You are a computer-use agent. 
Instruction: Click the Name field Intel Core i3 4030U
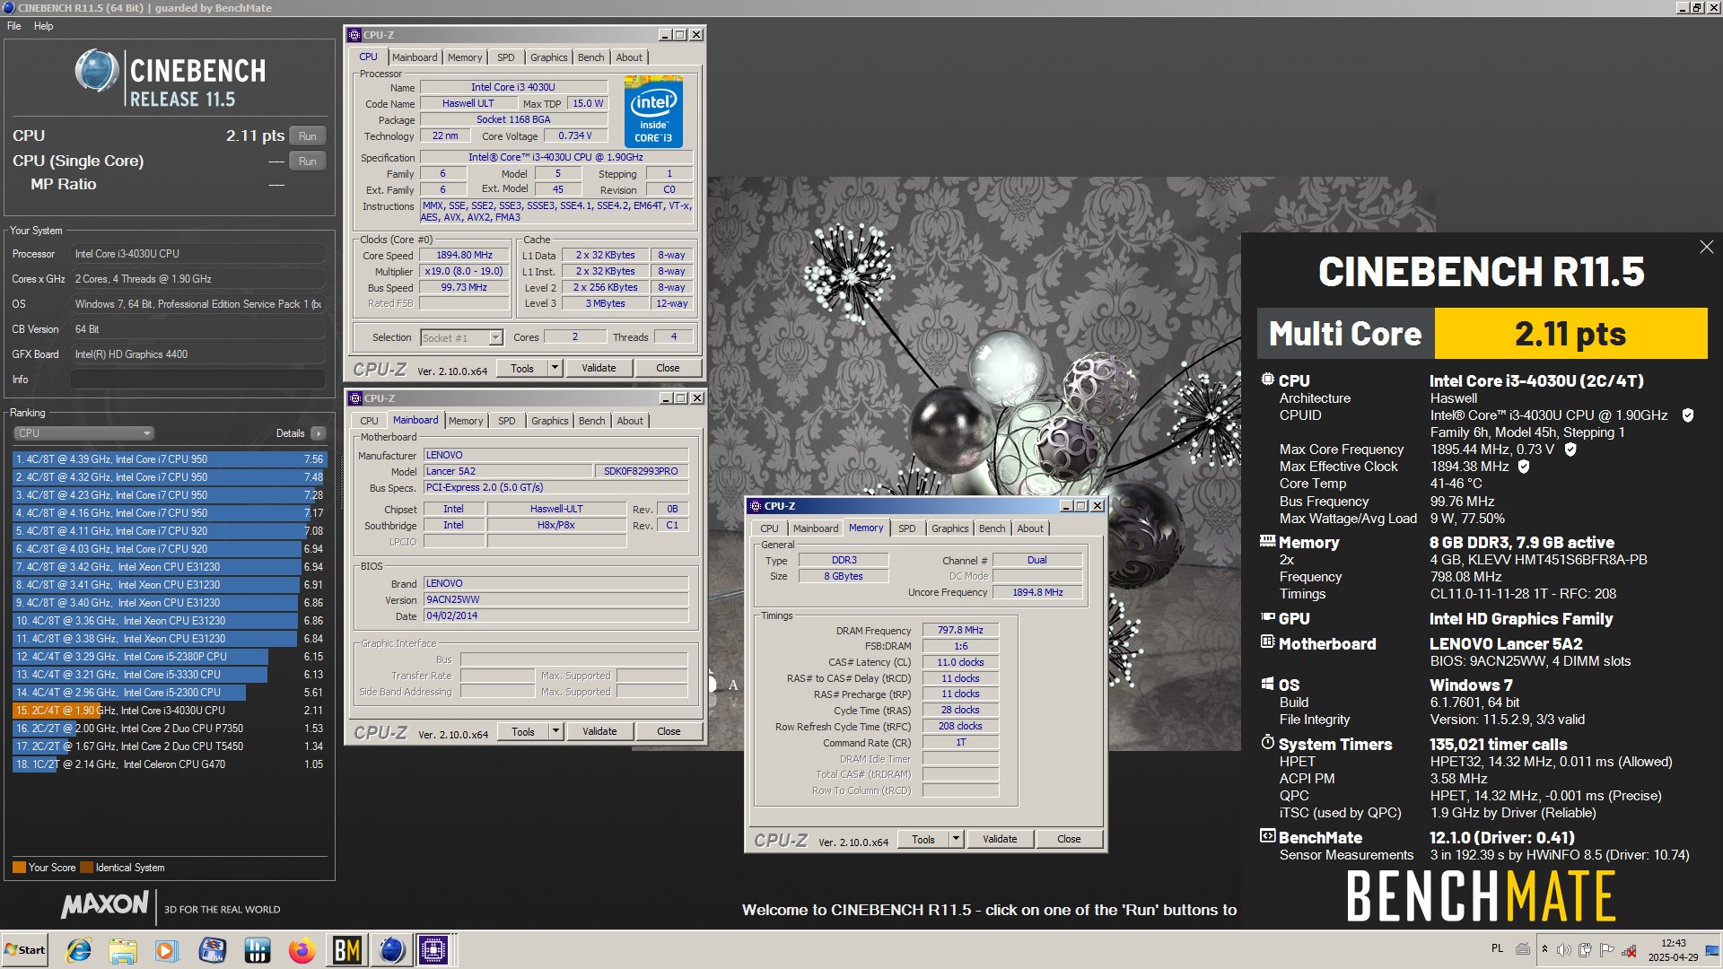click(513, 87)
